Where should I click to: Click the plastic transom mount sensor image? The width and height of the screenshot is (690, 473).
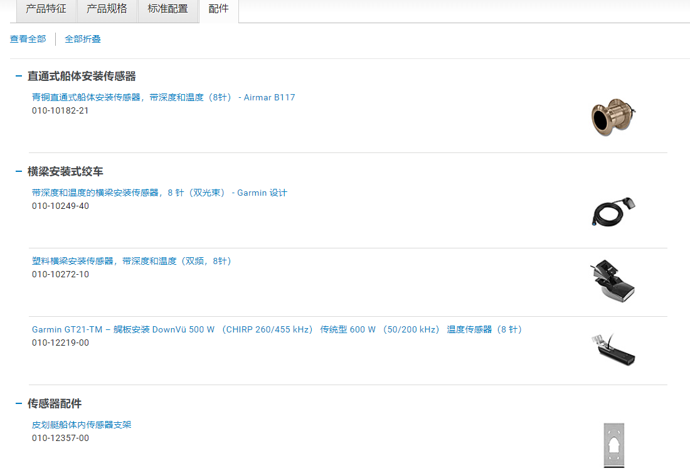click(x=613, y=281)
